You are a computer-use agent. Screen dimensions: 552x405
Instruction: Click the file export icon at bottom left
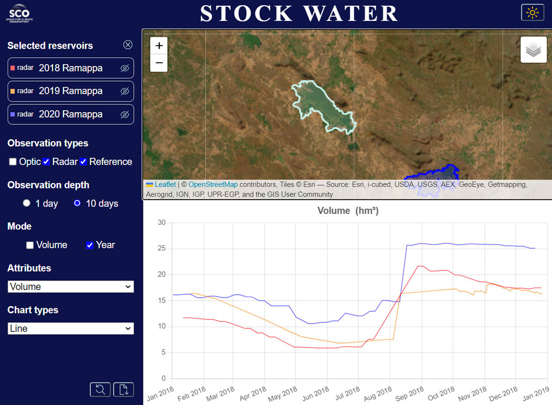tap(123, 389)
